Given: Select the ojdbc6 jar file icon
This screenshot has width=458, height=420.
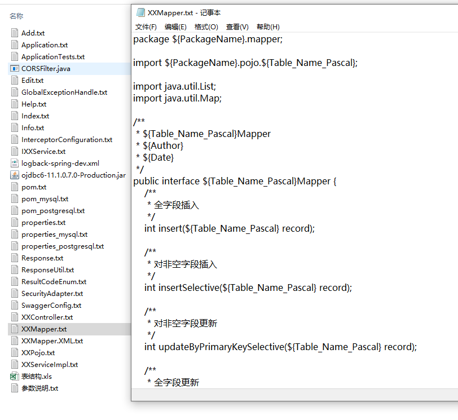Looking at the screenshot, I should [15, 175].
